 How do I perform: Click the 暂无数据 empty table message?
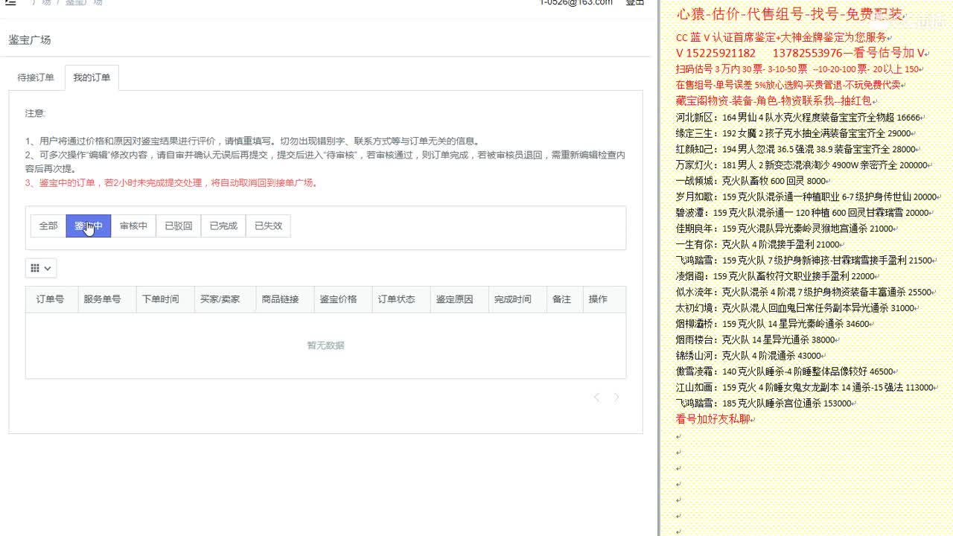click(325, 345)
